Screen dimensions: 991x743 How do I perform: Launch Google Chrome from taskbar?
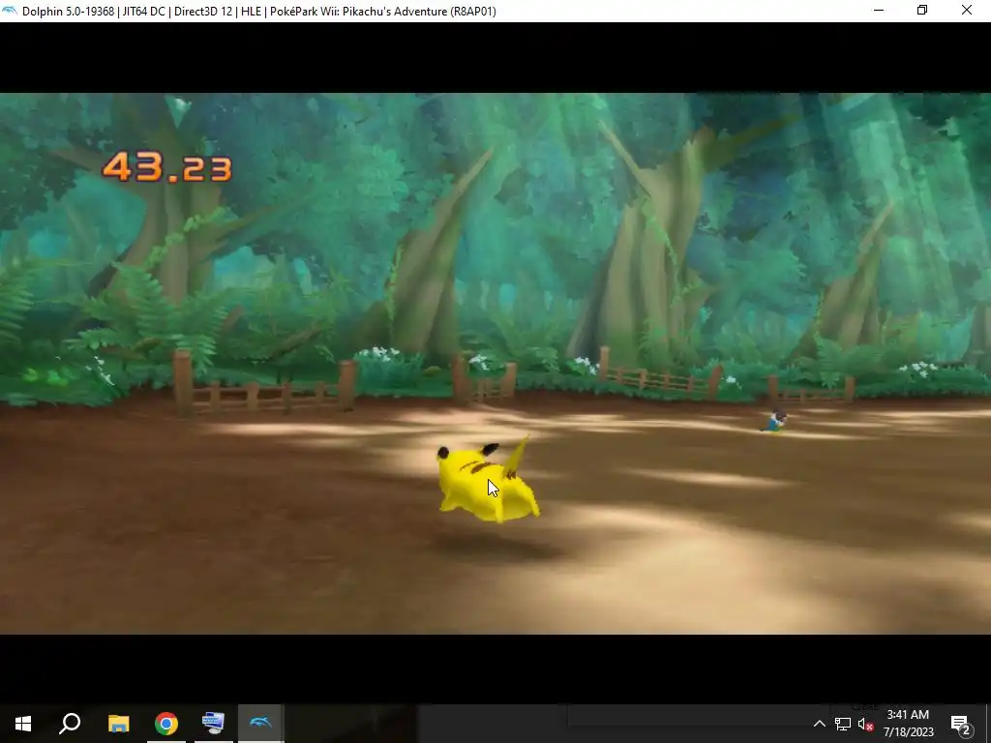[x=166, y=724]
